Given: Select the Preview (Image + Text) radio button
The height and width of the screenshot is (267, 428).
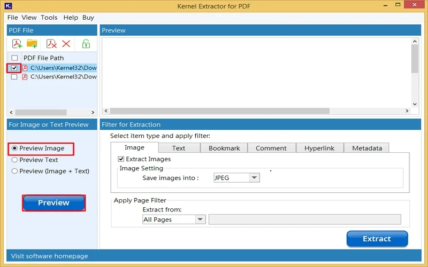Looking at the screenshot, I should coord(14,171).
